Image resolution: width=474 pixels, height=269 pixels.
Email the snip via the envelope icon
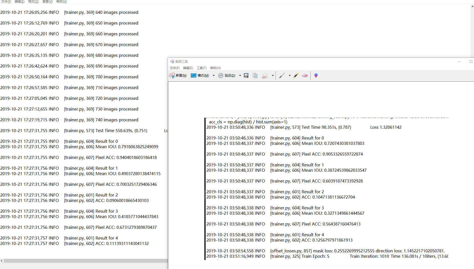pos(265,76)
